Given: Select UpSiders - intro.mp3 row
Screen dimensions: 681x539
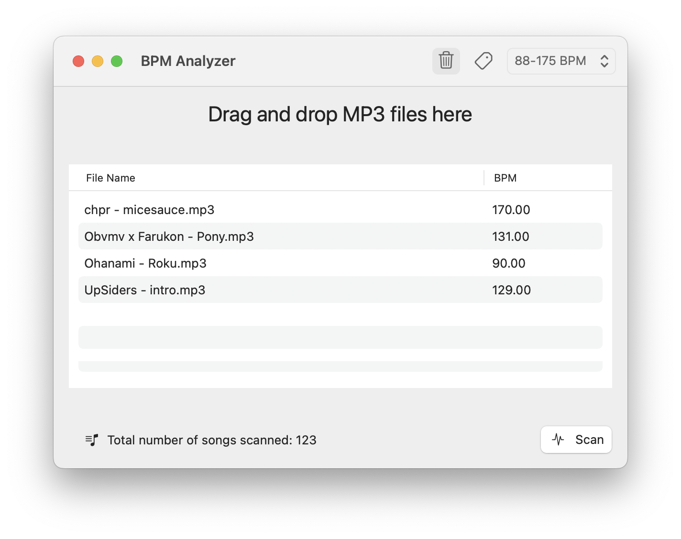Looking at the screenshot, I should (x=340, y=290).
